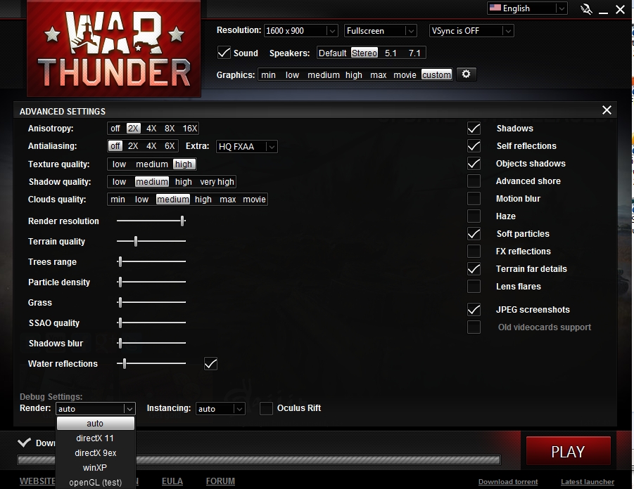Enable Lens flares checkbox
Viewport: 634px width, 489px height.
tap(474, 286)
